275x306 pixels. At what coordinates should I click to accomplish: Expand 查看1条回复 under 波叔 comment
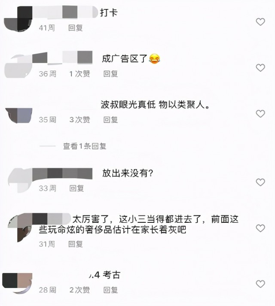pos(85,146)
